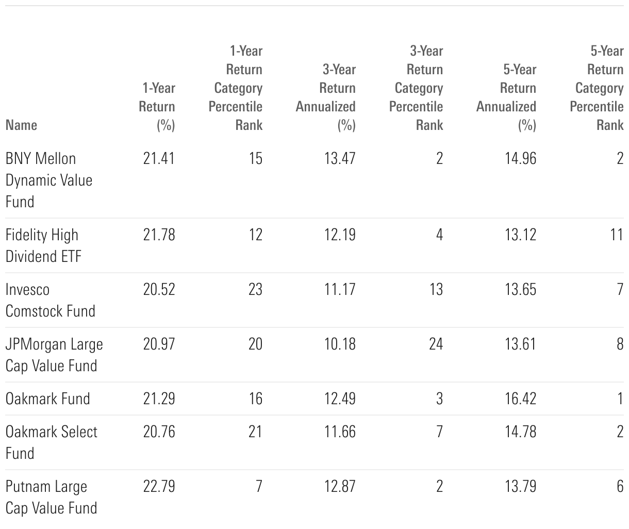
Task: Click the Name column header
Action: click(x=21, y=125)
